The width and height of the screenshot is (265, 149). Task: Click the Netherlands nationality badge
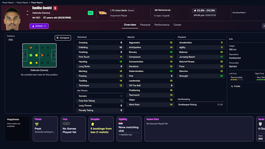(x=163, y=10)
